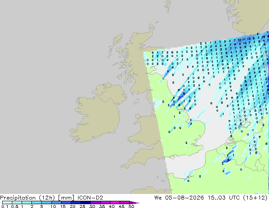Click the 25–30 mm dark blue swatch

point(86,202)
